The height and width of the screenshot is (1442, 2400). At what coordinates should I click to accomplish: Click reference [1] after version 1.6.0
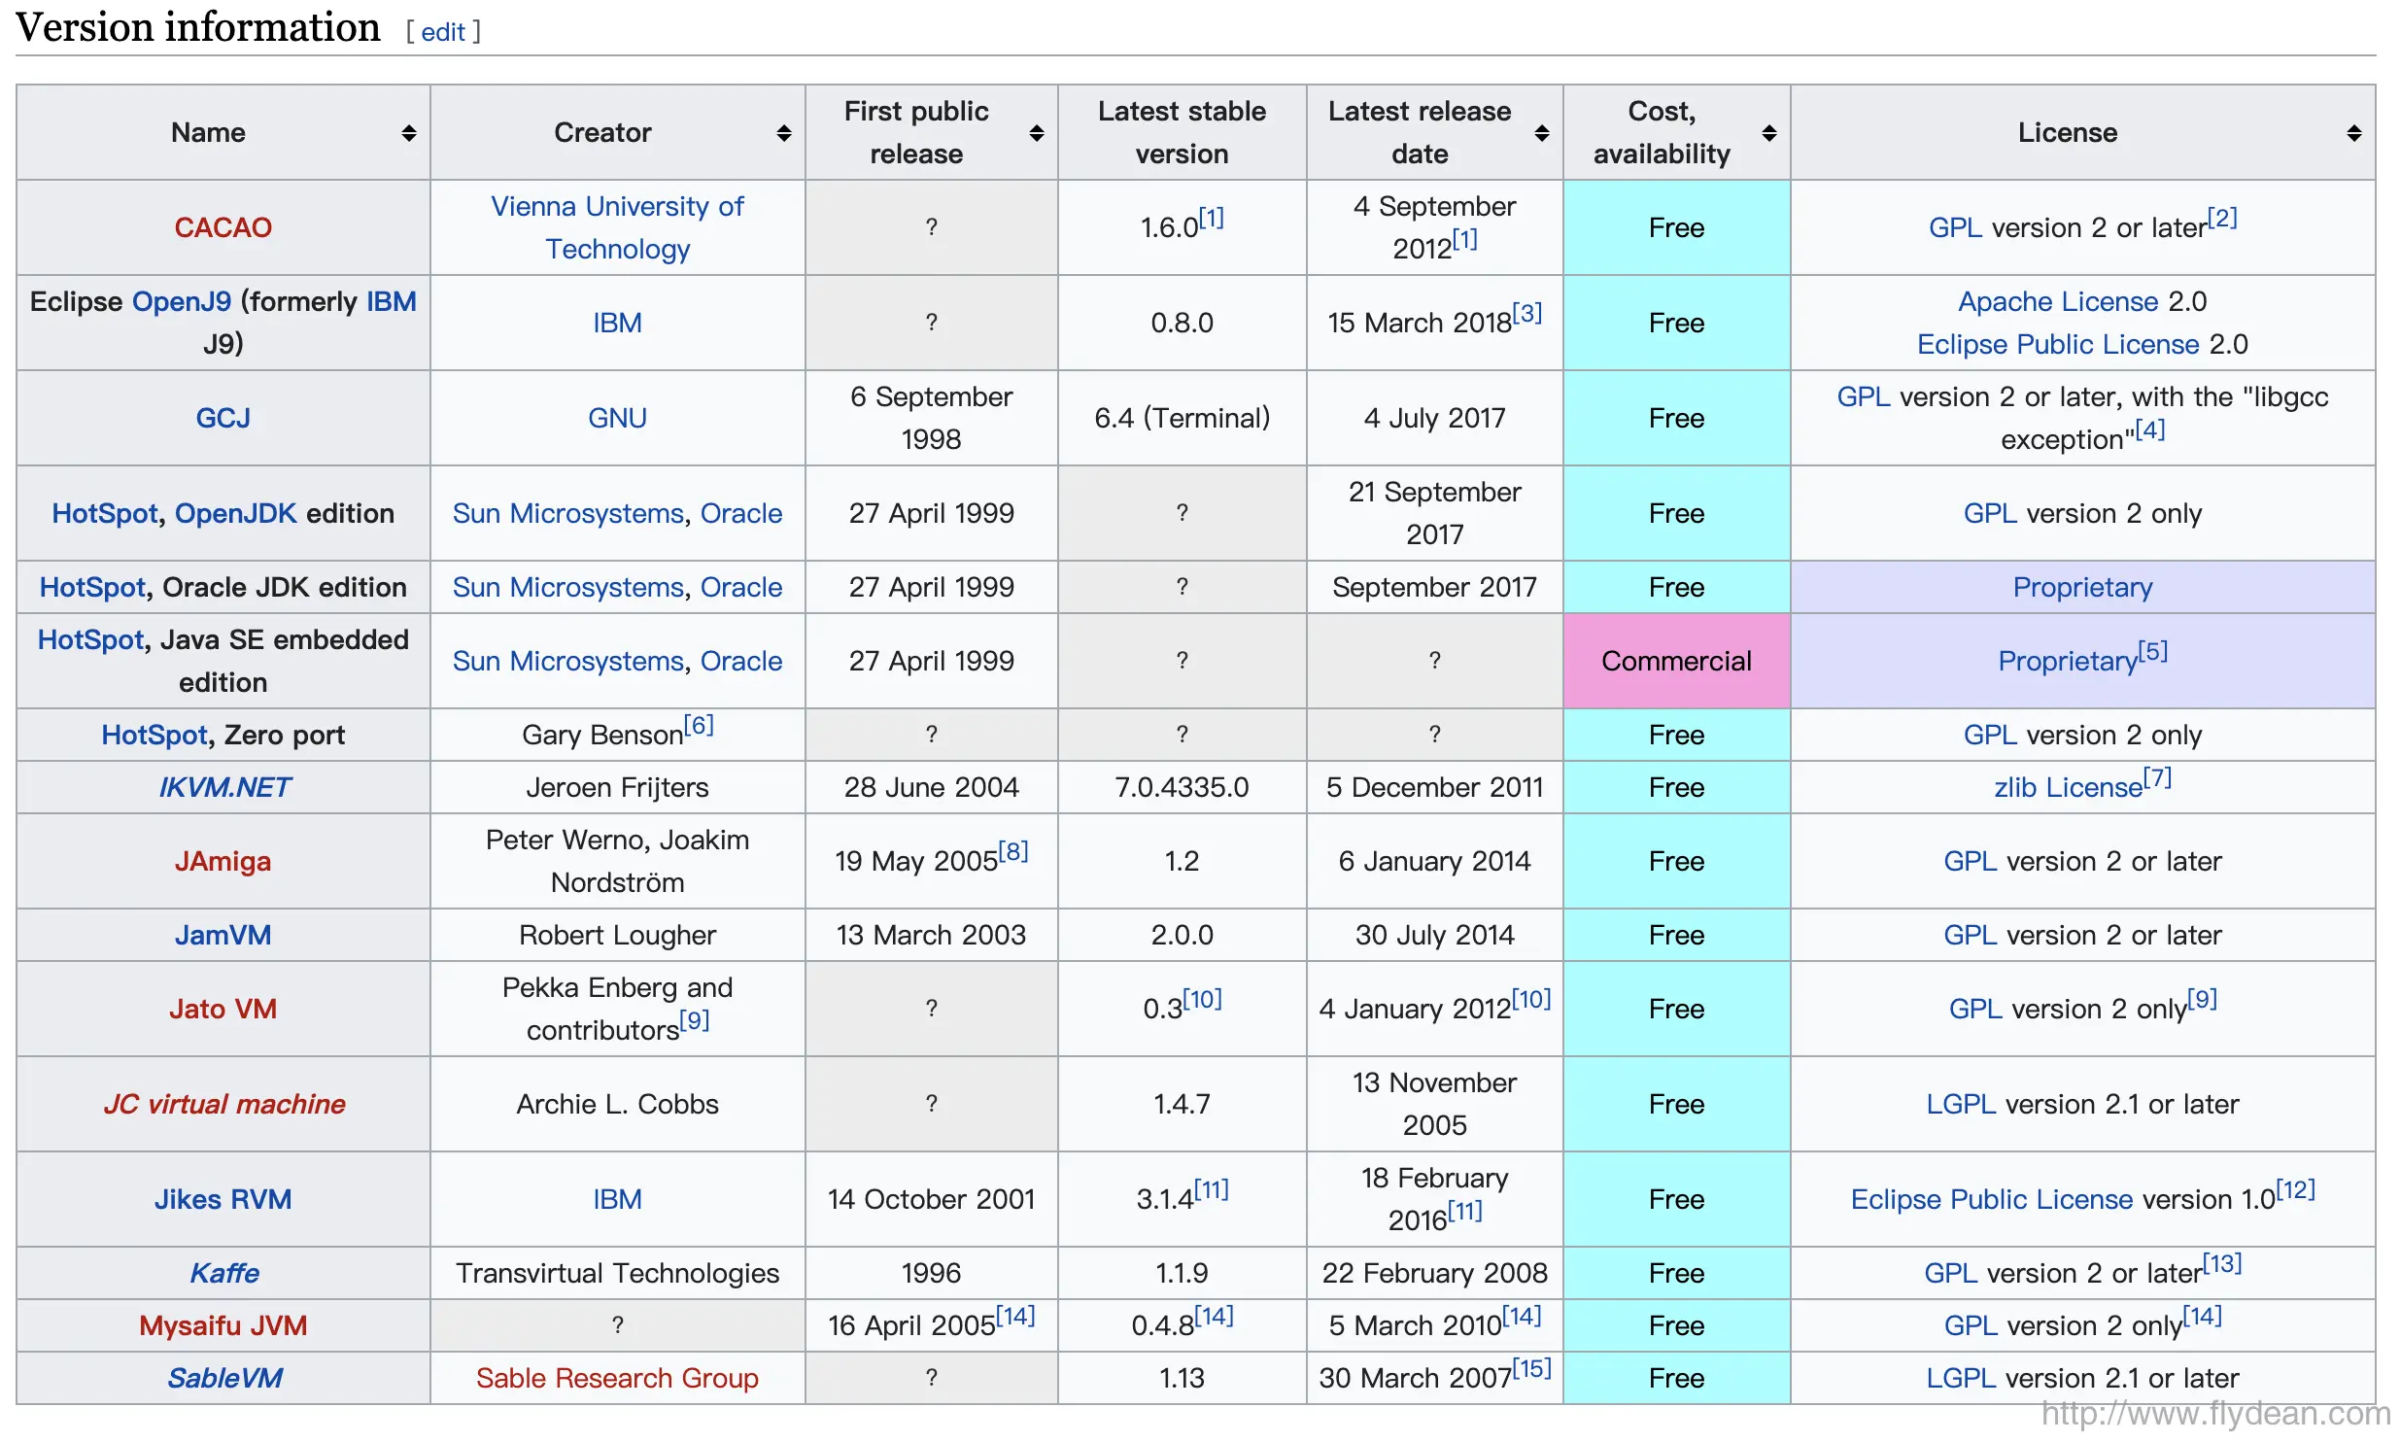pos(1211,218)
